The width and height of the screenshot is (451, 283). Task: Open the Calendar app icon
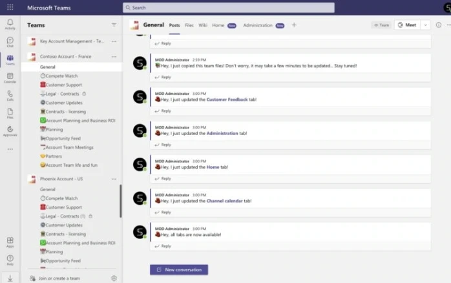click(10, 78)
